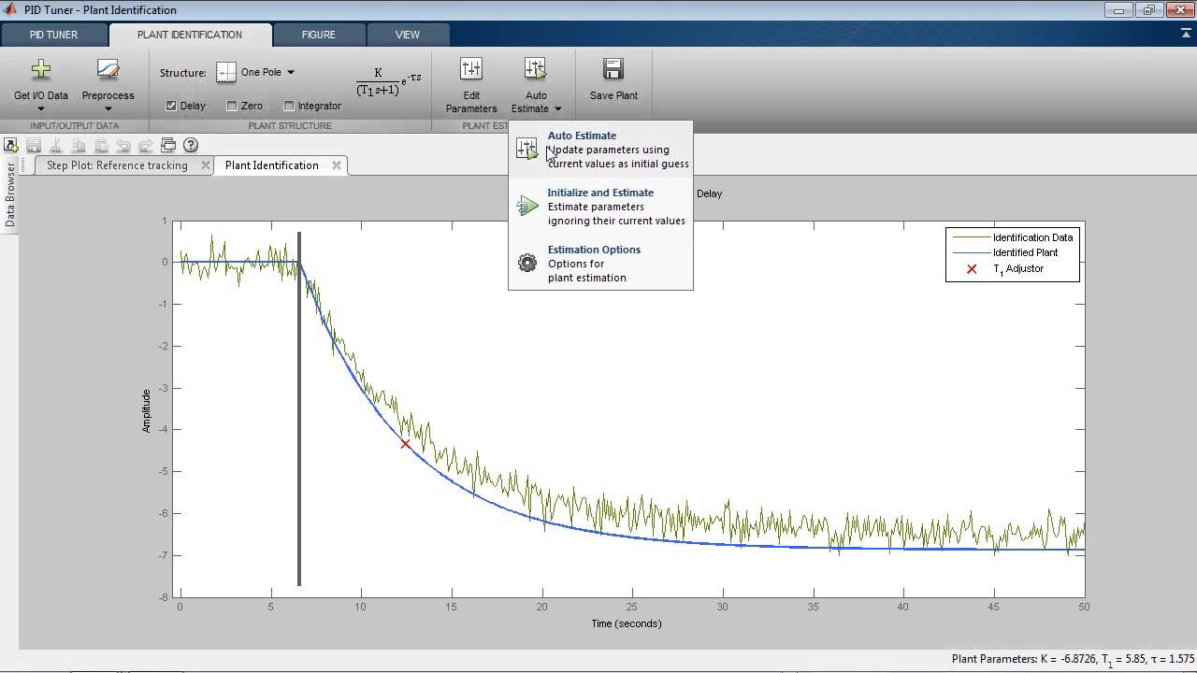1197x673 pixels.
Task: Click the Redo arrow icon
Action: coord(146,145)
